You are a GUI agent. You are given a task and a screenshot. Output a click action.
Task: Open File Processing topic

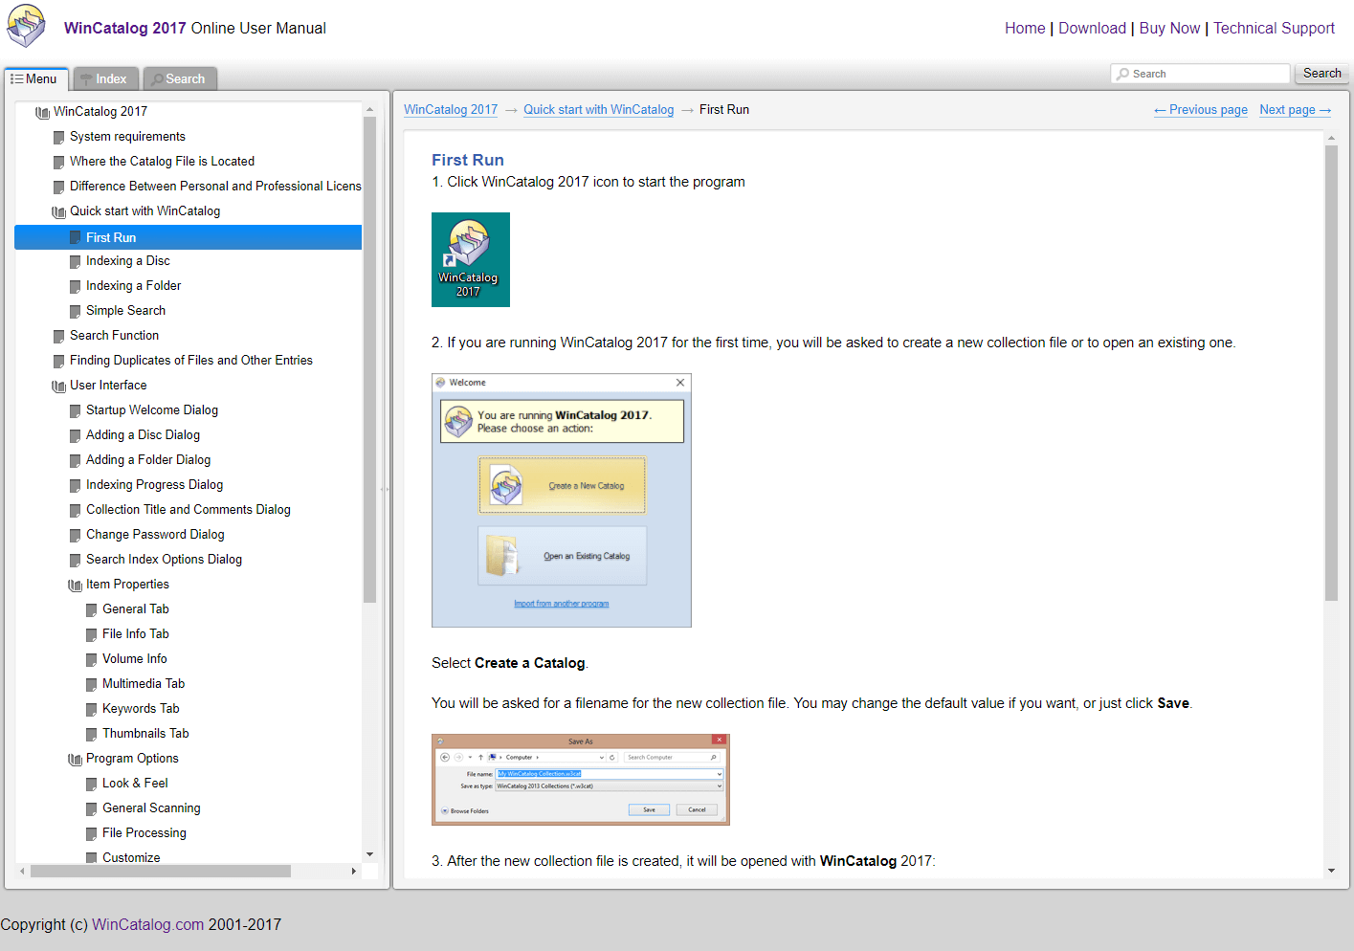click(x=144, y=833)
